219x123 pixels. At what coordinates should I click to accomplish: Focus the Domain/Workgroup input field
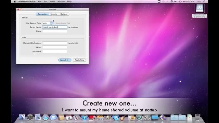[55, 43]
